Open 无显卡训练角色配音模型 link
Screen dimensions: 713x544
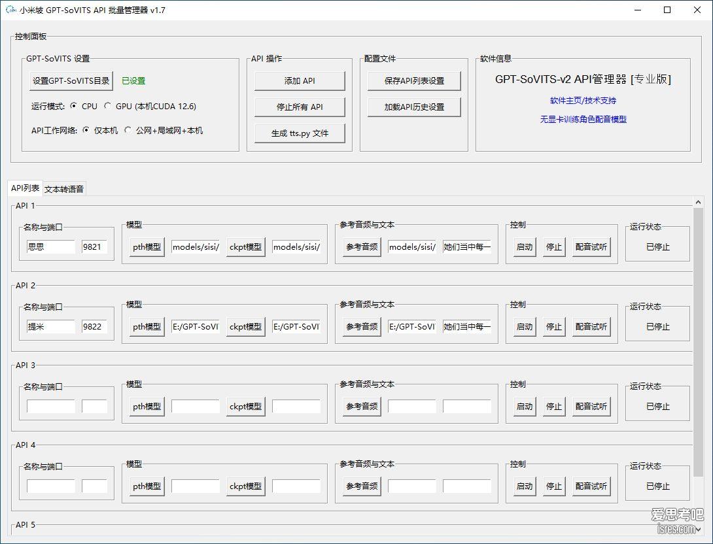point(583,119)
